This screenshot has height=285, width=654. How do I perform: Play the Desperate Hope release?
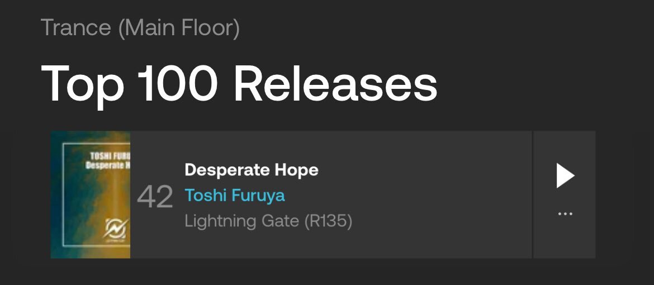coord(565,175)
